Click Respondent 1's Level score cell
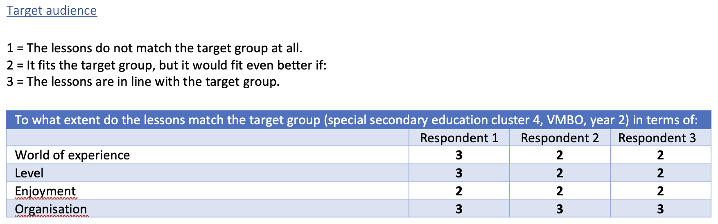718x224 pixels. pos(459,173)
